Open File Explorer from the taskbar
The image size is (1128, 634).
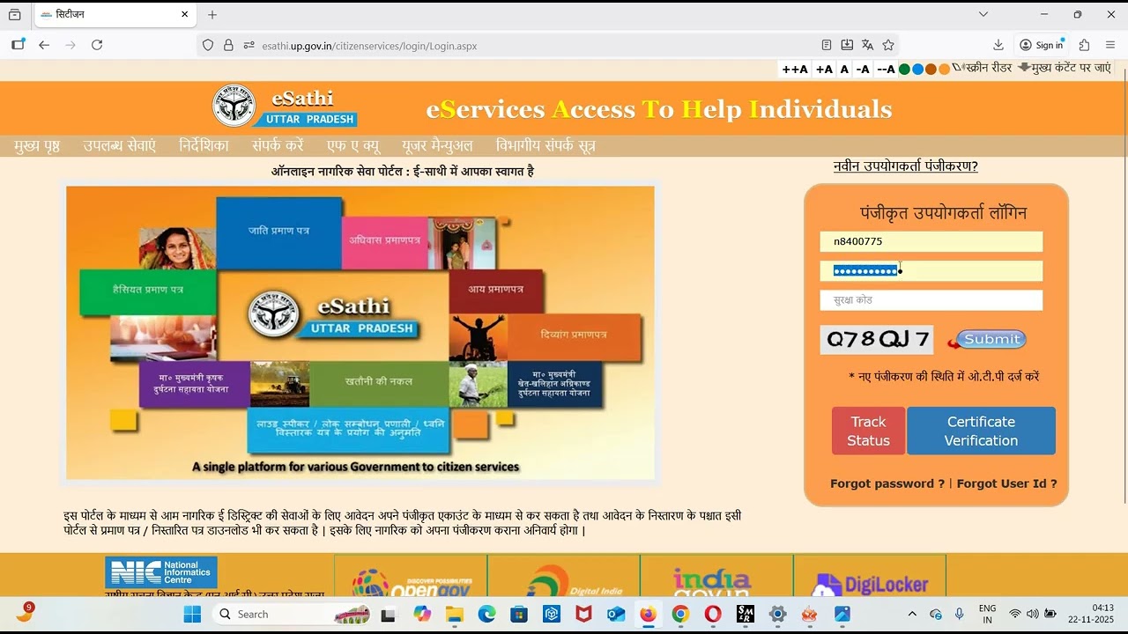454,614
